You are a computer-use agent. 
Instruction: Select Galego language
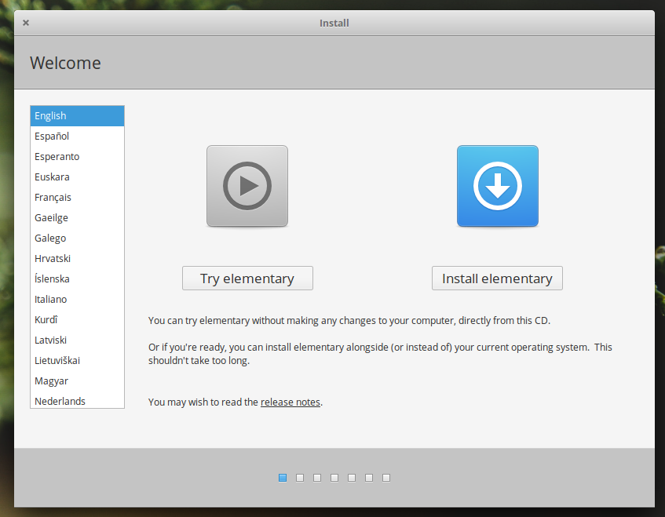click(x=77, y=238)
